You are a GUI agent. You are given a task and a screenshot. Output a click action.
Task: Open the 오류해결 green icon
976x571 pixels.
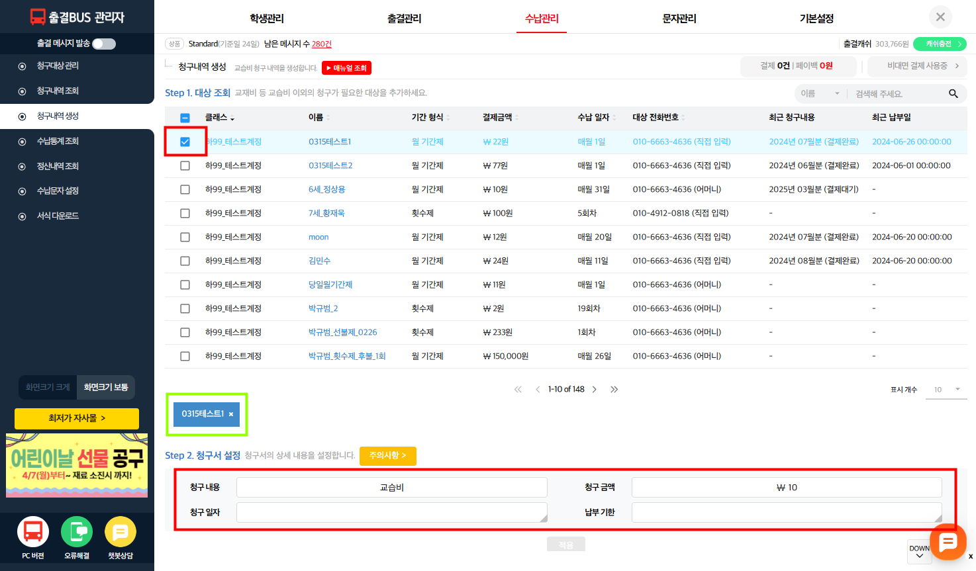[x=77, y=532]
